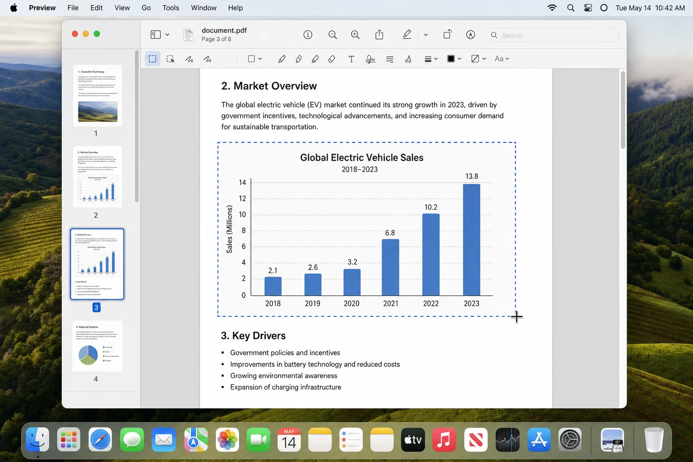Open Control Center in menu bar

[x=588, y=8]
